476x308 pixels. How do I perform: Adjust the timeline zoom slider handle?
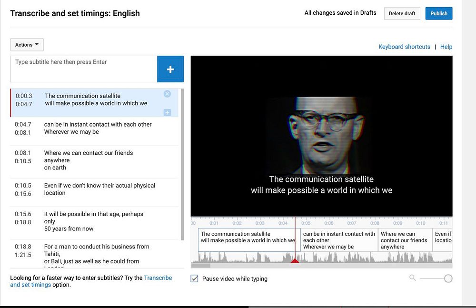[448, 278]
